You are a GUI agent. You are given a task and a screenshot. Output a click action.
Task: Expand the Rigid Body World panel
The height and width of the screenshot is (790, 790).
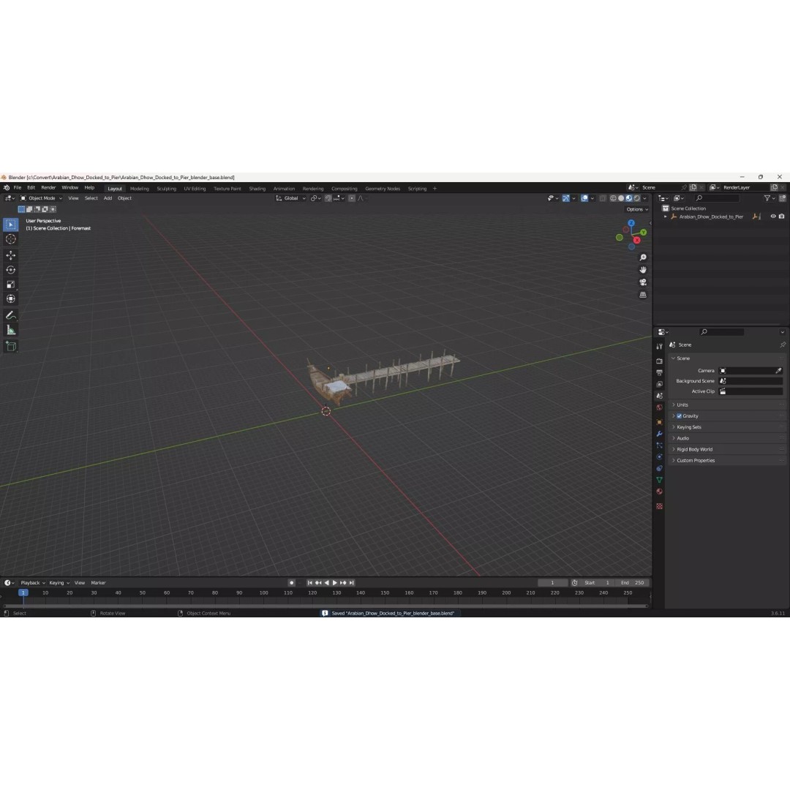coord(728,449)
